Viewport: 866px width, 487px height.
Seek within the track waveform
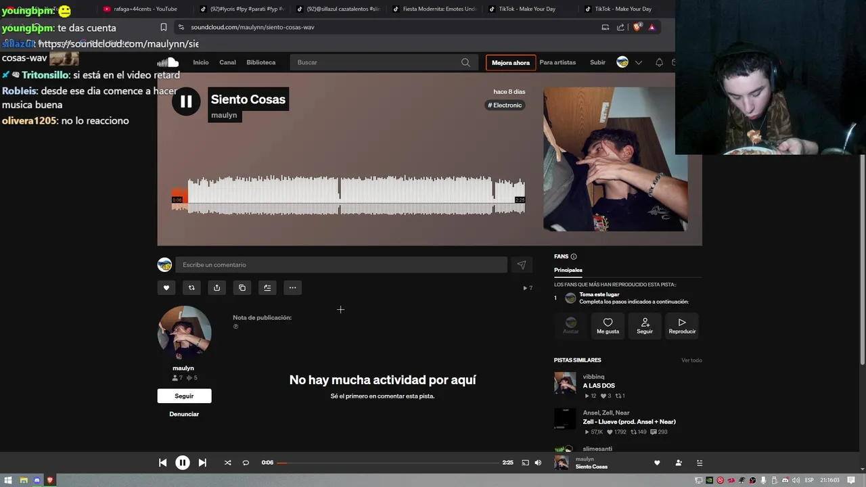348,195
